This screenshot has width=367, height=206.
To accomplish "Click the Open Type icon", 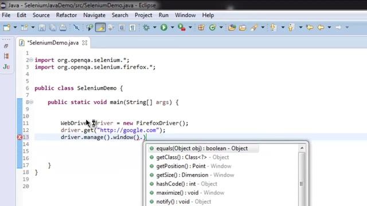I will pos(232,27).
